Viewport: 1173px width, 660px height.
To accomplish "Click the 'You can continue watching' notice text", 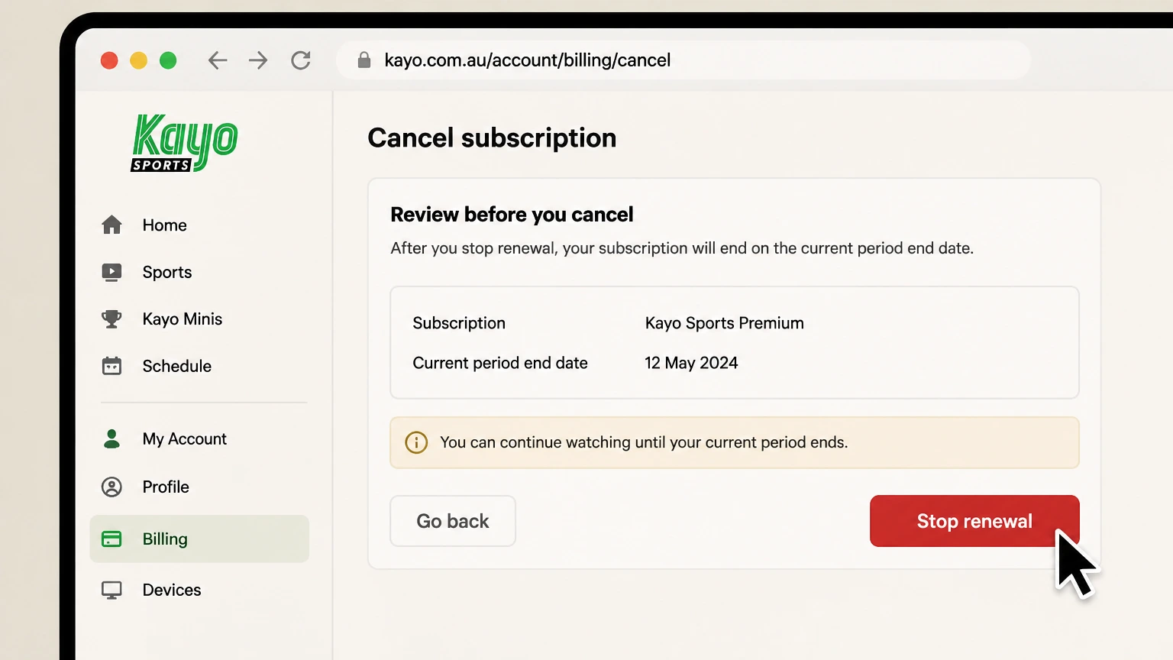I will point(644,442).
